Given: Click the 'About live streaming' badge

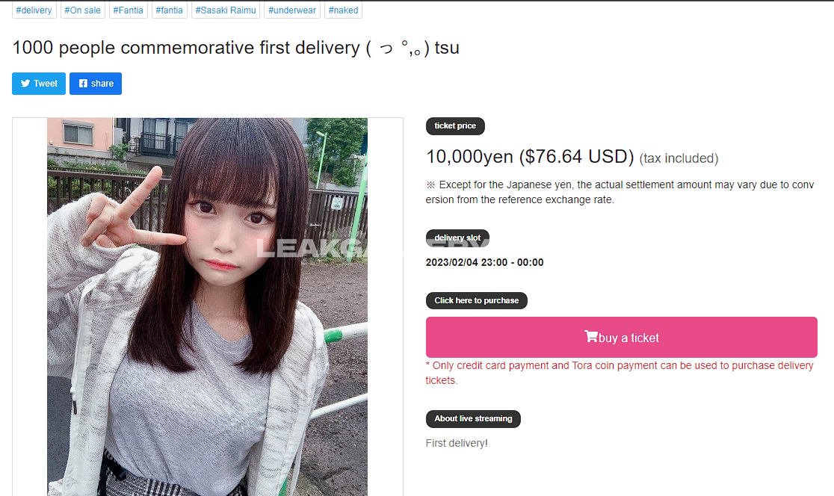Looking at the screenshot, I should [x=473, y=419].
